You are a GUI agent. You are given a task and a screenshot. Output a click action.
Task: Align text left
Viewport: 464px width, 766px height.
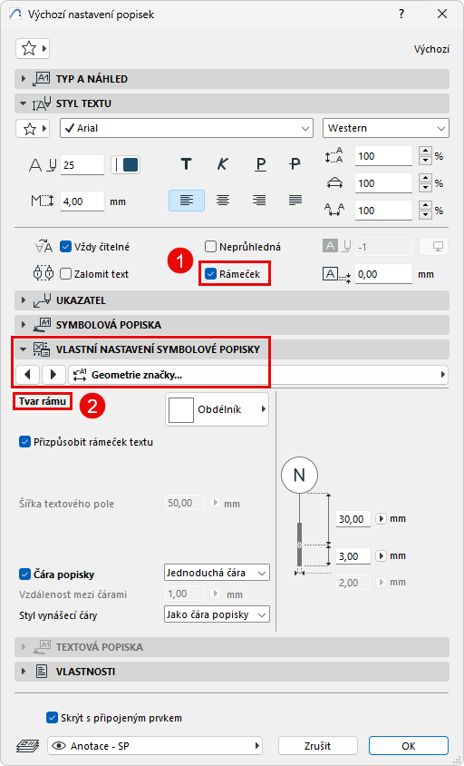pos(187,200)
